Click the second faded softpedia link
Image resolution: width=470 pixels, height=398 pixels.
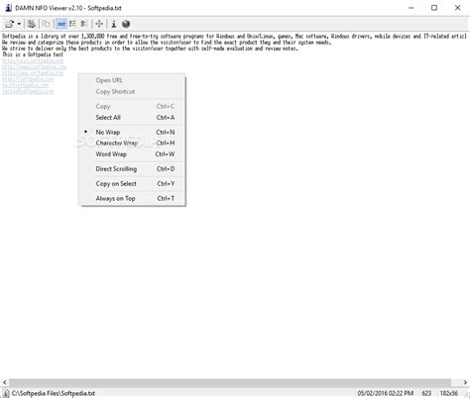coord(34,67)
